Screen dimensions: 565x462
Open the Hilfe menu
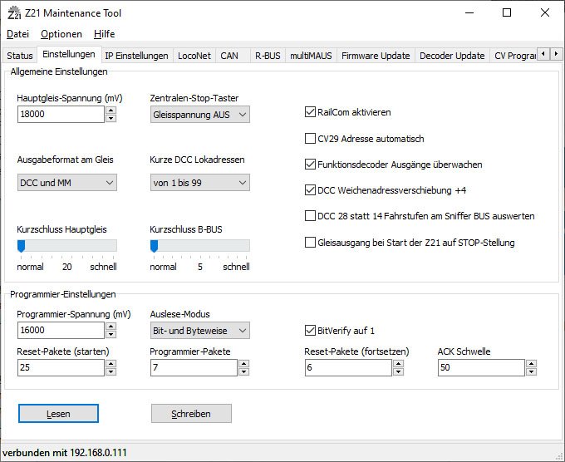pos(104,34)
